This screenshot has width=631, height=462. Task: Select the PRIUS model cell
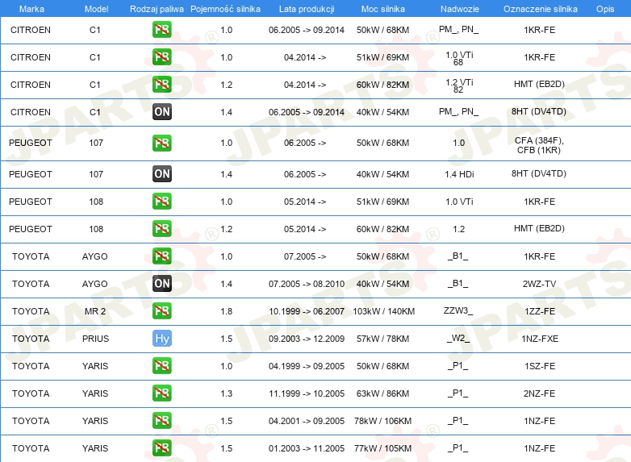click(x=95, y=339)
